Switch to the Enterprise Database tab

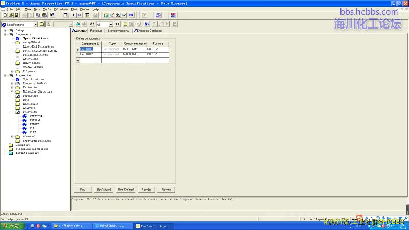point(148,31)
